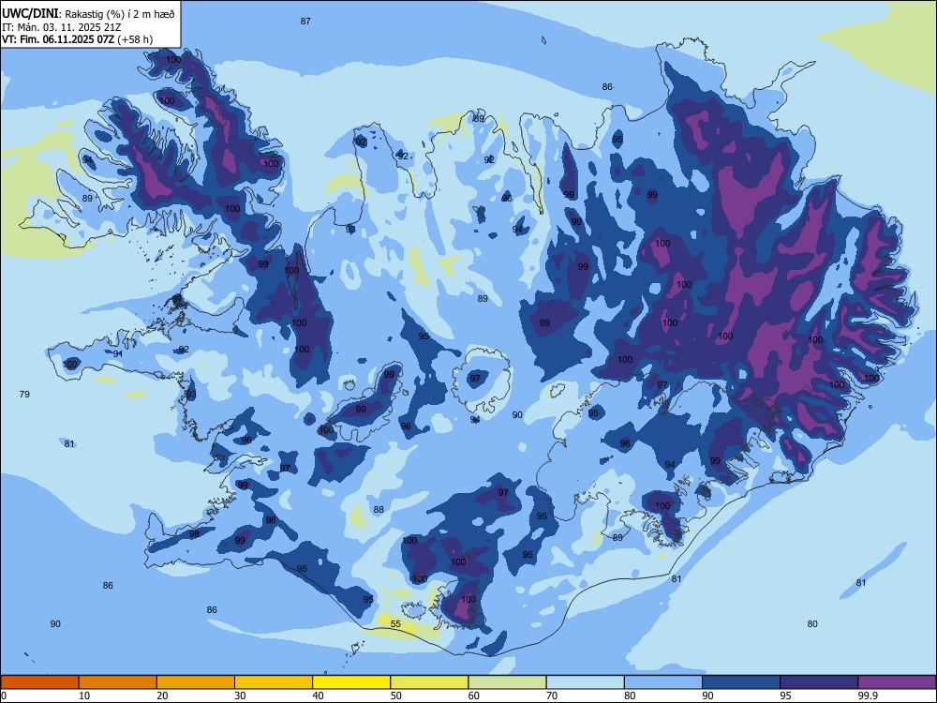Select the '10' tick label in the legend
This screenshot has height=703, width=937.
tap(84, 696)
